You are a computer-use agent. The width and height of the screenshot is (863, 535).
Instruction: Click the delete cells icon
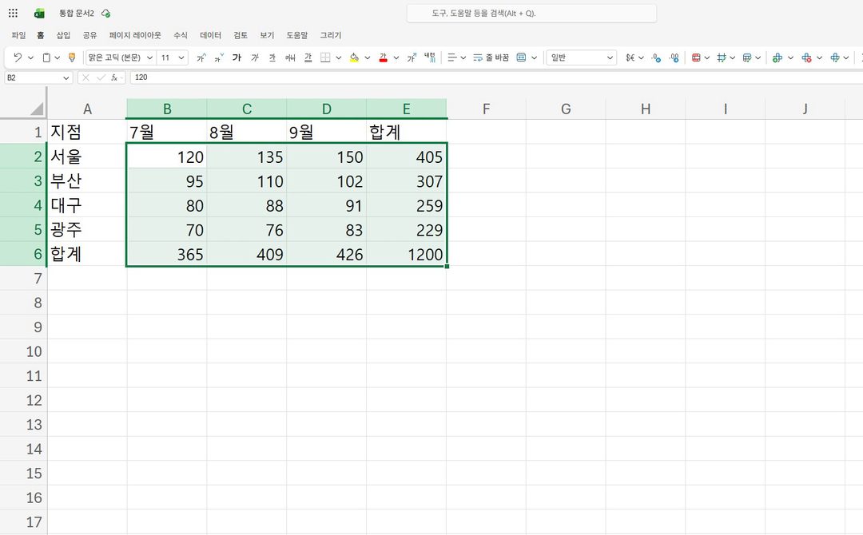(x=806, y=57)
